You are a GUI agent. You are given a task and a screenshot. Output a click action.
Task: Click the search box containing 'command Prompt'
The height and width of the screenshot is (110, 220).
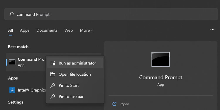point(111,14)
